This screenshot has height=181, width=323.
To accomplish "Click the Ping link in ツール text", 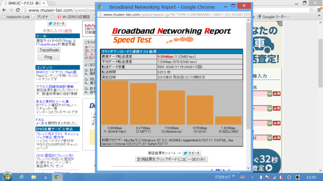I will [67, 41].
